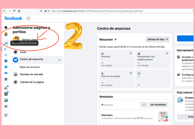Screen dimensions: 195x139
Task: Open the profile avatar in left rail
Action: coord(6,34)
